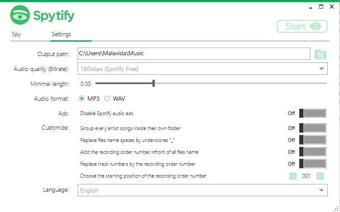Decrease recording order number with minus button
Viewport: 340px width, 212px height.
click(293, 176)
